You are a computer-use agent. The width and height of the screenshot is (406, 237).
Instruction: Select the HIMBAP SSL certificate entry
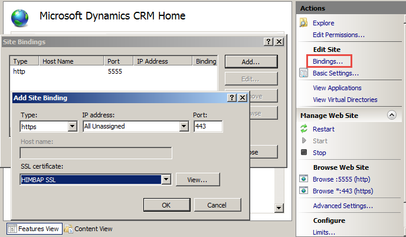pos(91,180)
